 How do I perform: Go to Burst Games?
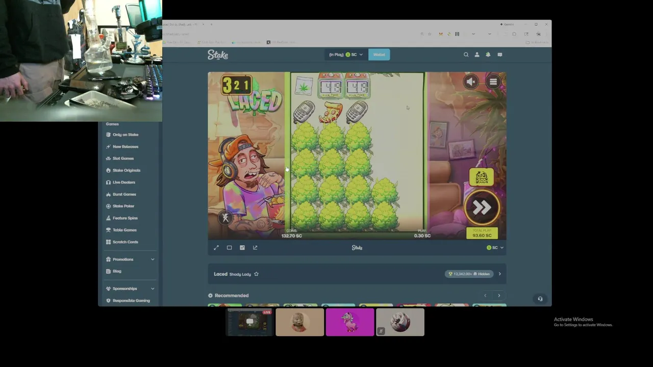coord(124,194)
